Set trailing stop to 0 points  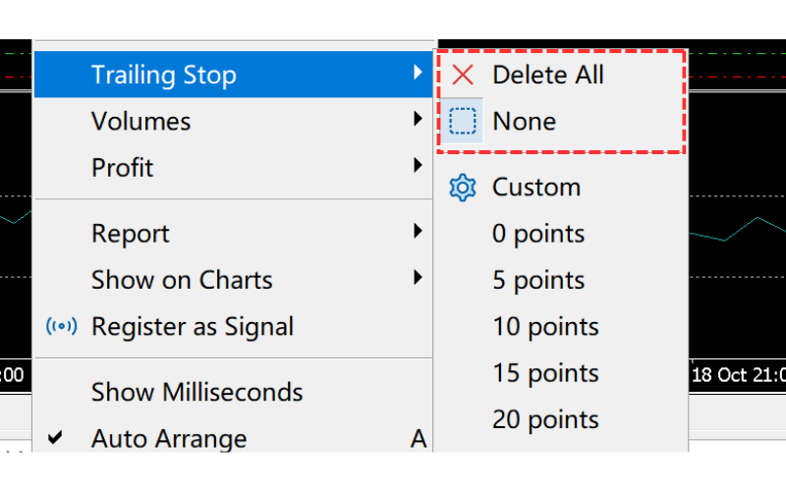coord(538,234)
